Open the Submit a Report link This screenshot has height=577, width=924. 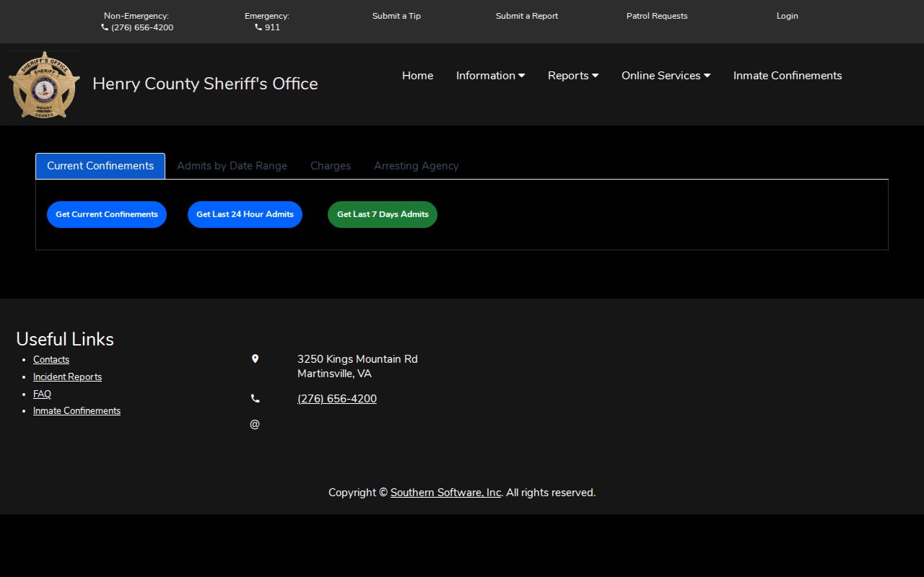click(527, 16)
